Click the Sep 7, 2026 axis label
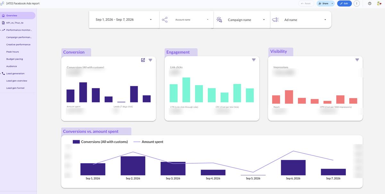 point(333,178)
